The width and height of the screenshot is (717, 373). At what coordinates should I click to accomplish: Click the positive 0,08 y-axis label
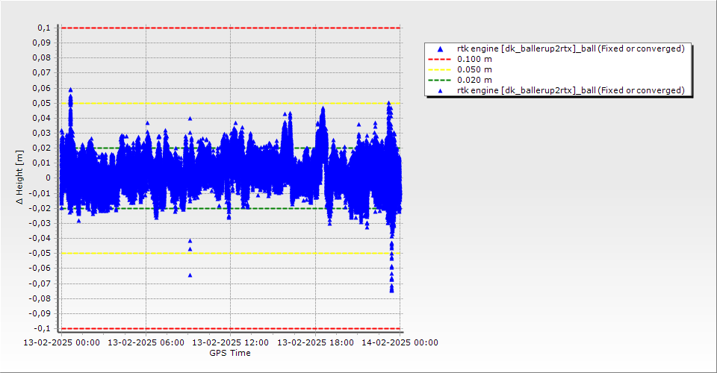42,58
